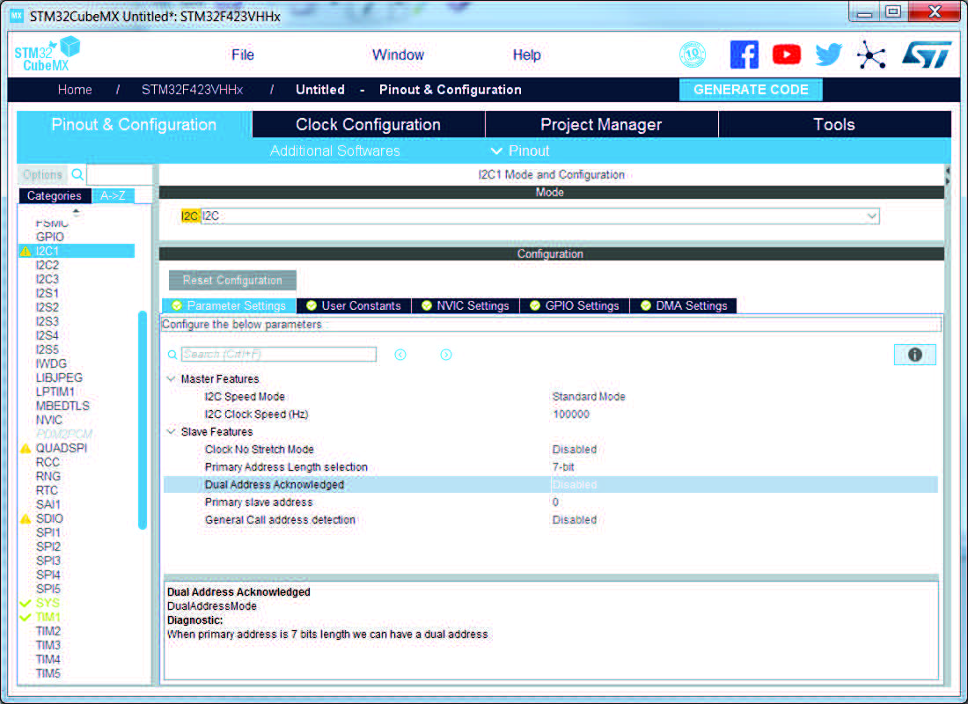Click the ST community network icon
The height and width of the screenshot is (704, 968).
[871, 55]
